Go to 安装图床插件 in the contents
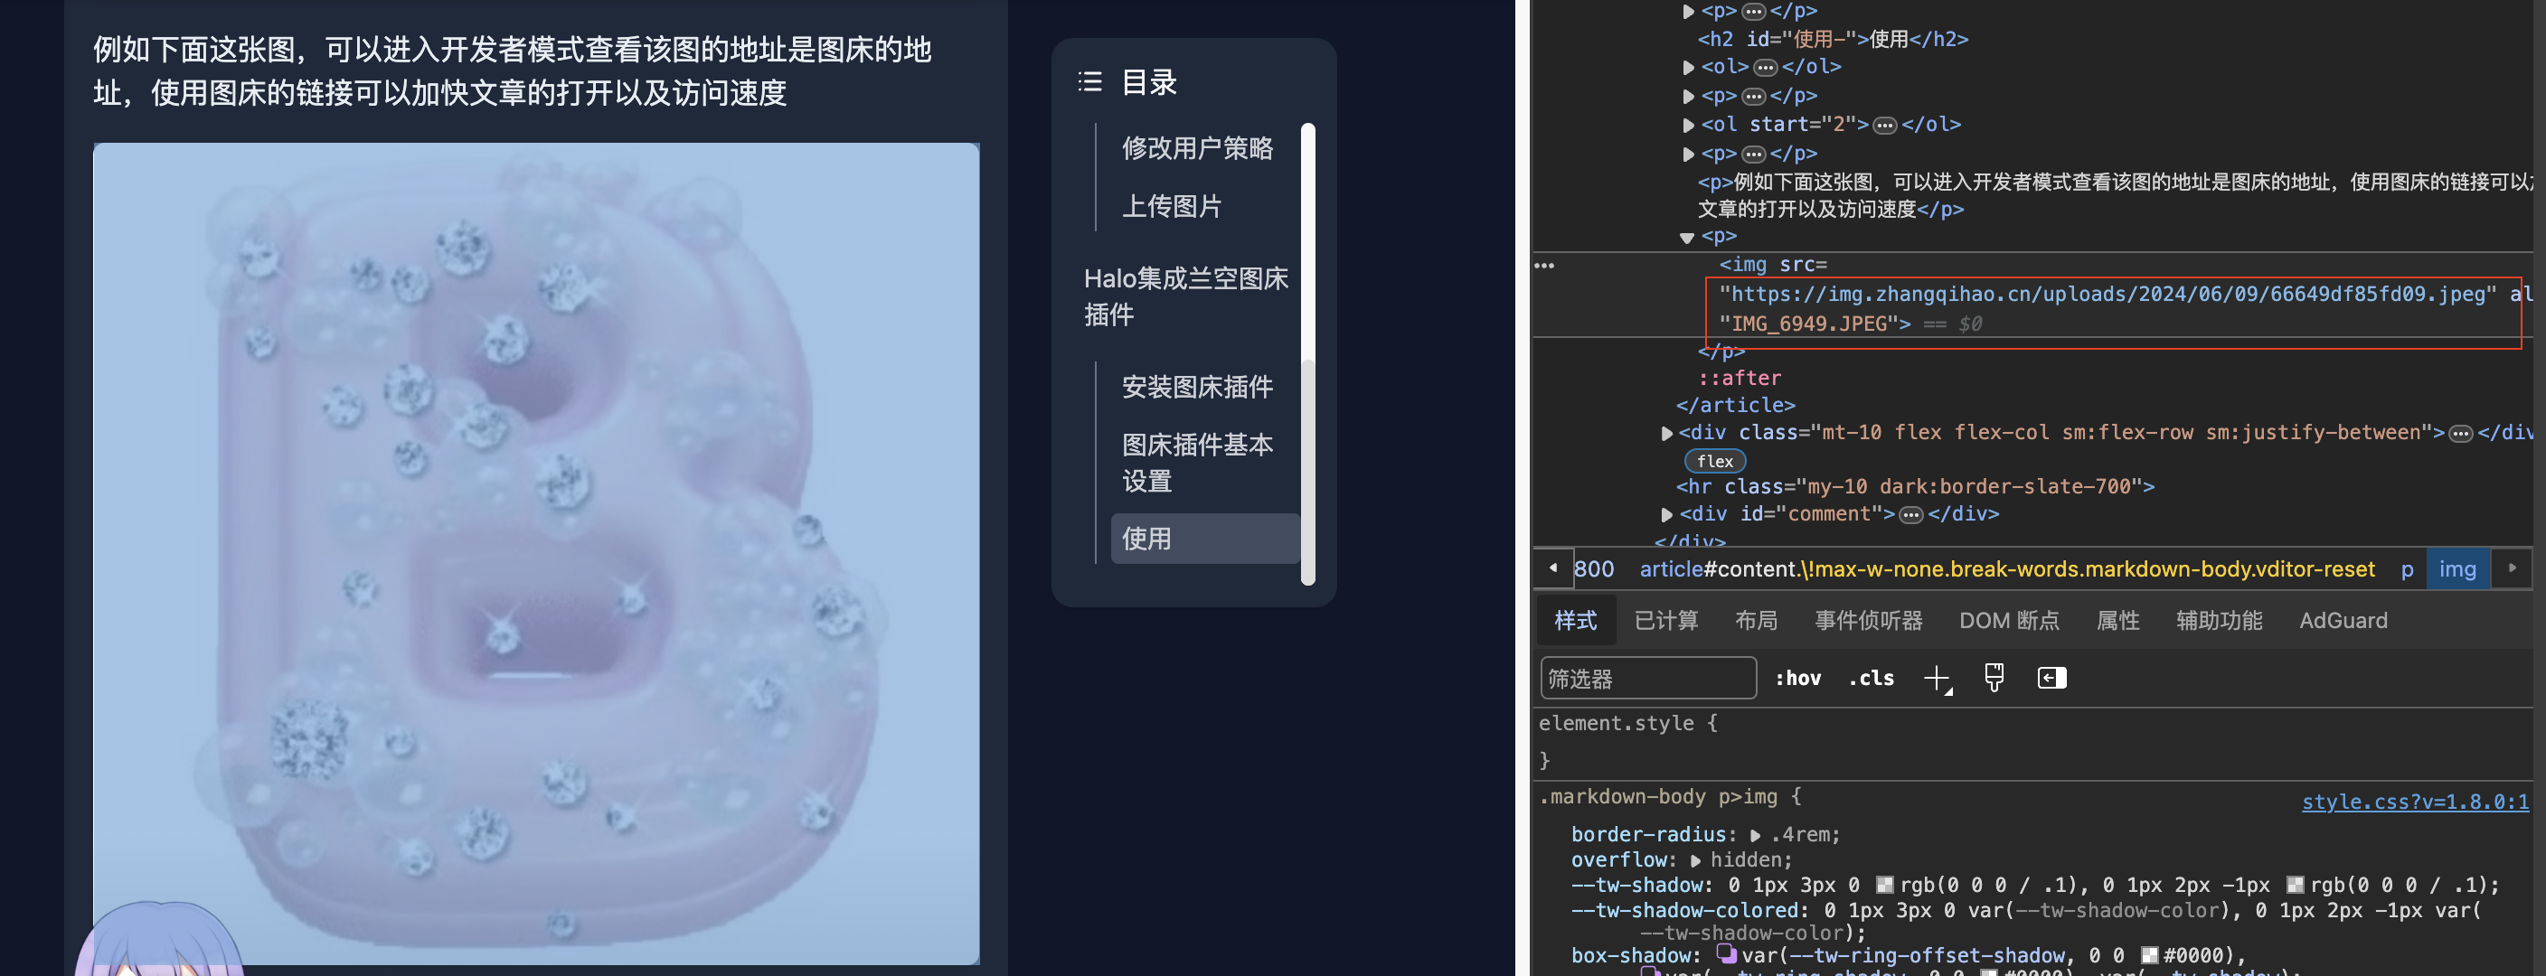 pyautogui.click(x=1197, y=388)
